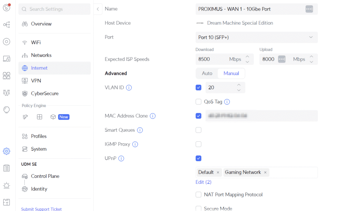
Task: Click Submit Support Ticket link
Action: pos(41,209)
